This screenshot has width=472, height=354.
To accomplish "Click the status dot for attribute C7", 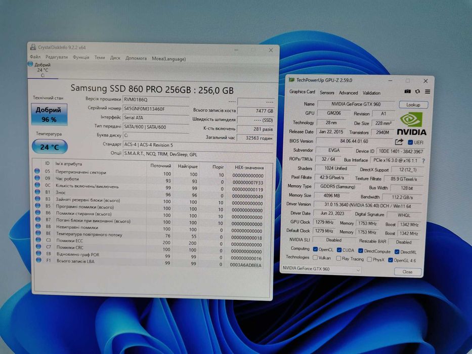I will point(38,246).
